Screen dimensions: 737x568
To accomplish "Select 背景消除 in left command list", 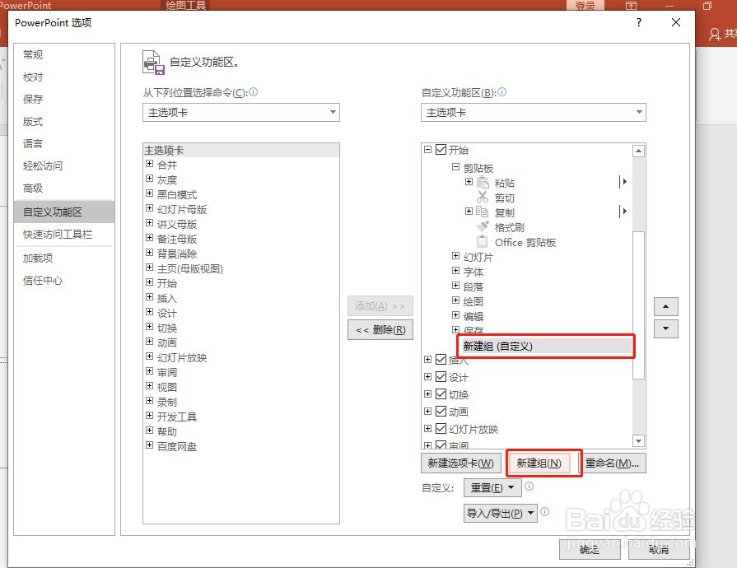I will (177, 254).
